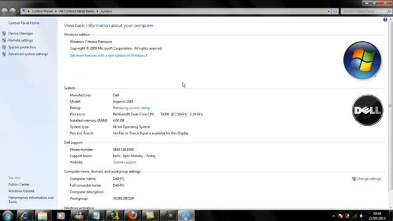Open Performance Information and Tools link
The width and height of the screenshot is (393, 221).
(x=31, y=200)
